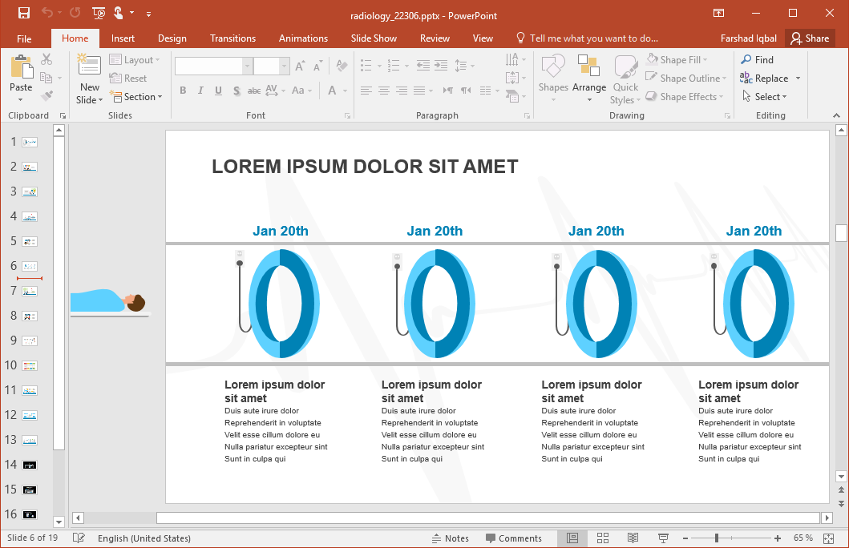Click the Find tool
The height and width of the screenshot is (548, 849).
pyautogui.click(x=757, y=59)
